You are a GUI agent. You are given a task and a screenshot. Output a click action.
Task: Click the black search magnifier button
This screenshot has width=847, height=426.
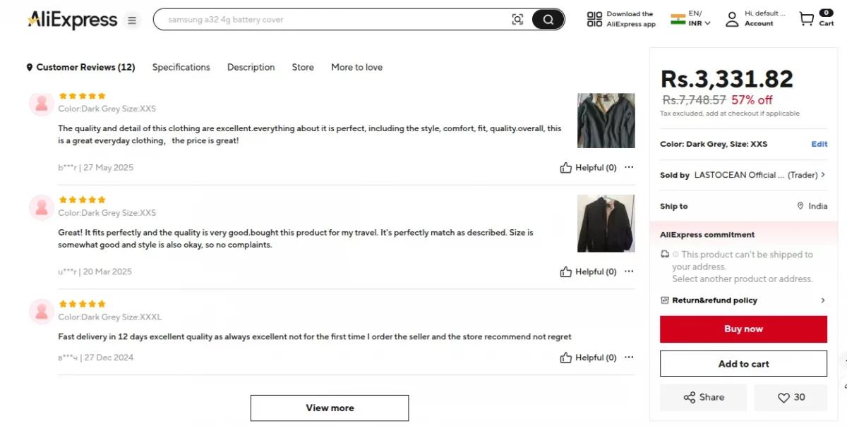[548, 20]
